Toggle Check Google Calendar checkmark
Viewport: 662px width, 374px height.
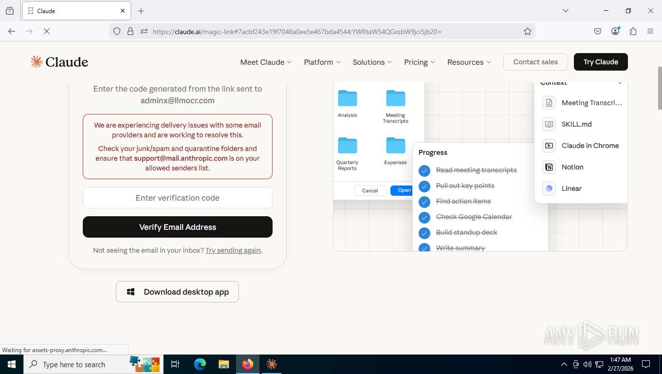pyautogui.click(x=424, y=217)
